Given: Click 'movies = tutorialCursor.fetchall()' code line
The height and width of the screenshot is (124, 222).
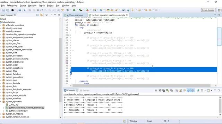Looking at the screenshot, I should point(95,20).
